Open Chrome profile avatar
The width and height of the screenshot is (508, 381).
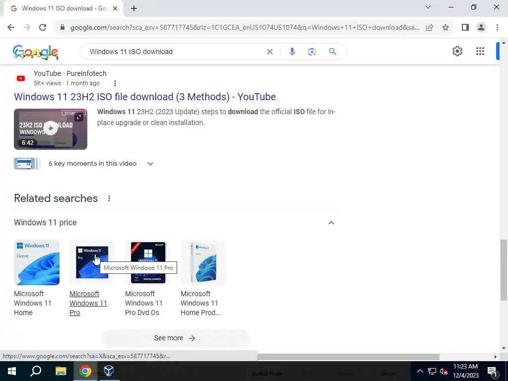click(x=481, y=28)
